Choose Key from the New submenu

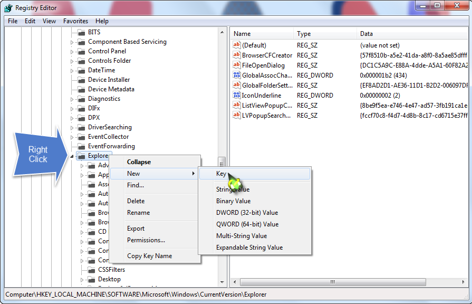(255, 174)
